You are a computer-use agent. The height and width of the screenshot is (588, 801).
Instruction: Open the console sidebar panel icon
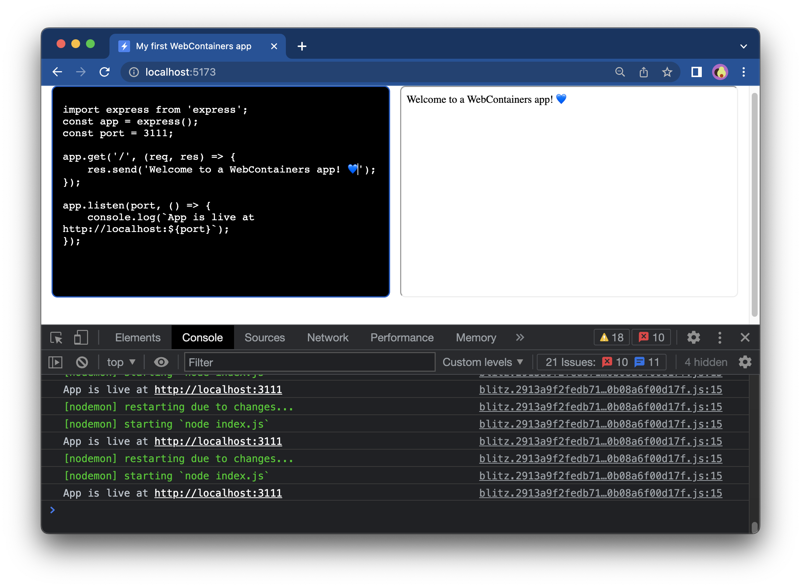[56, 362]
